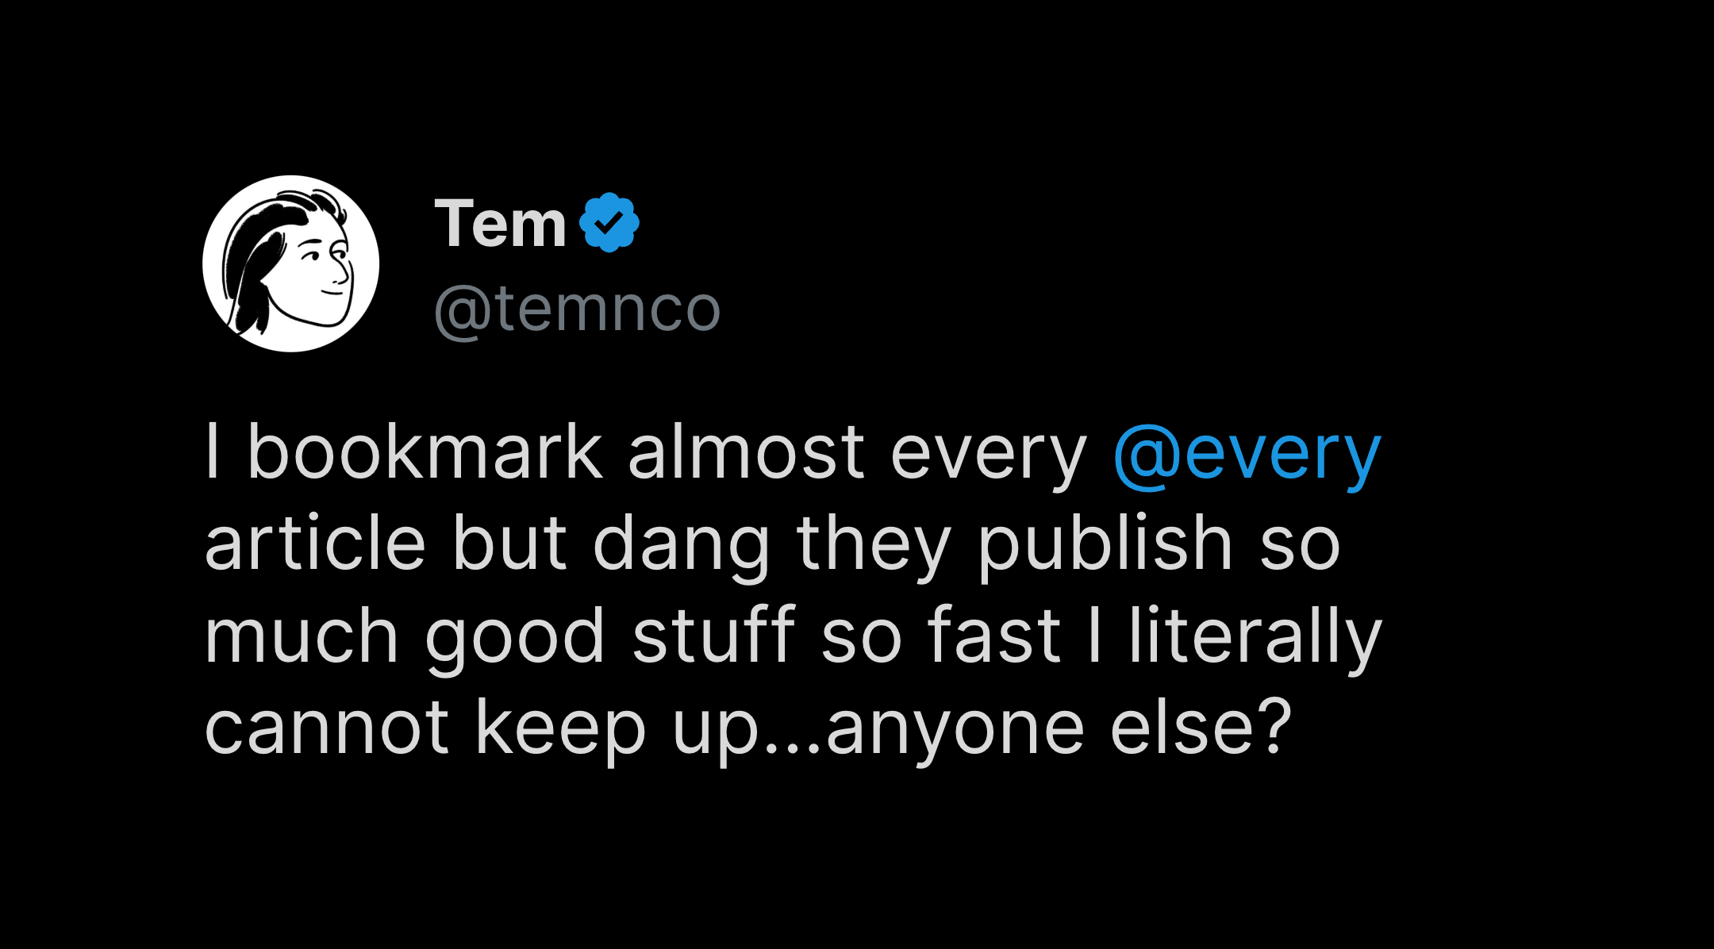Click the word "keep" in the tweet
This screenshot has width=1714, height=949.
pyautogui.click(x=560, y=730)
